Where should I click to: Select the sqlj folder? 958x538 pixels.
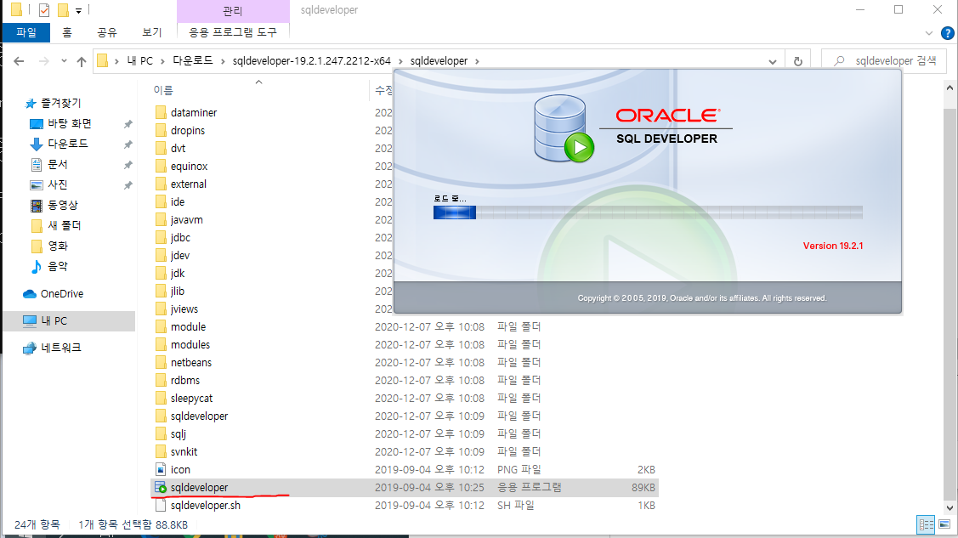pyautogui.click(x=178, y=434)
